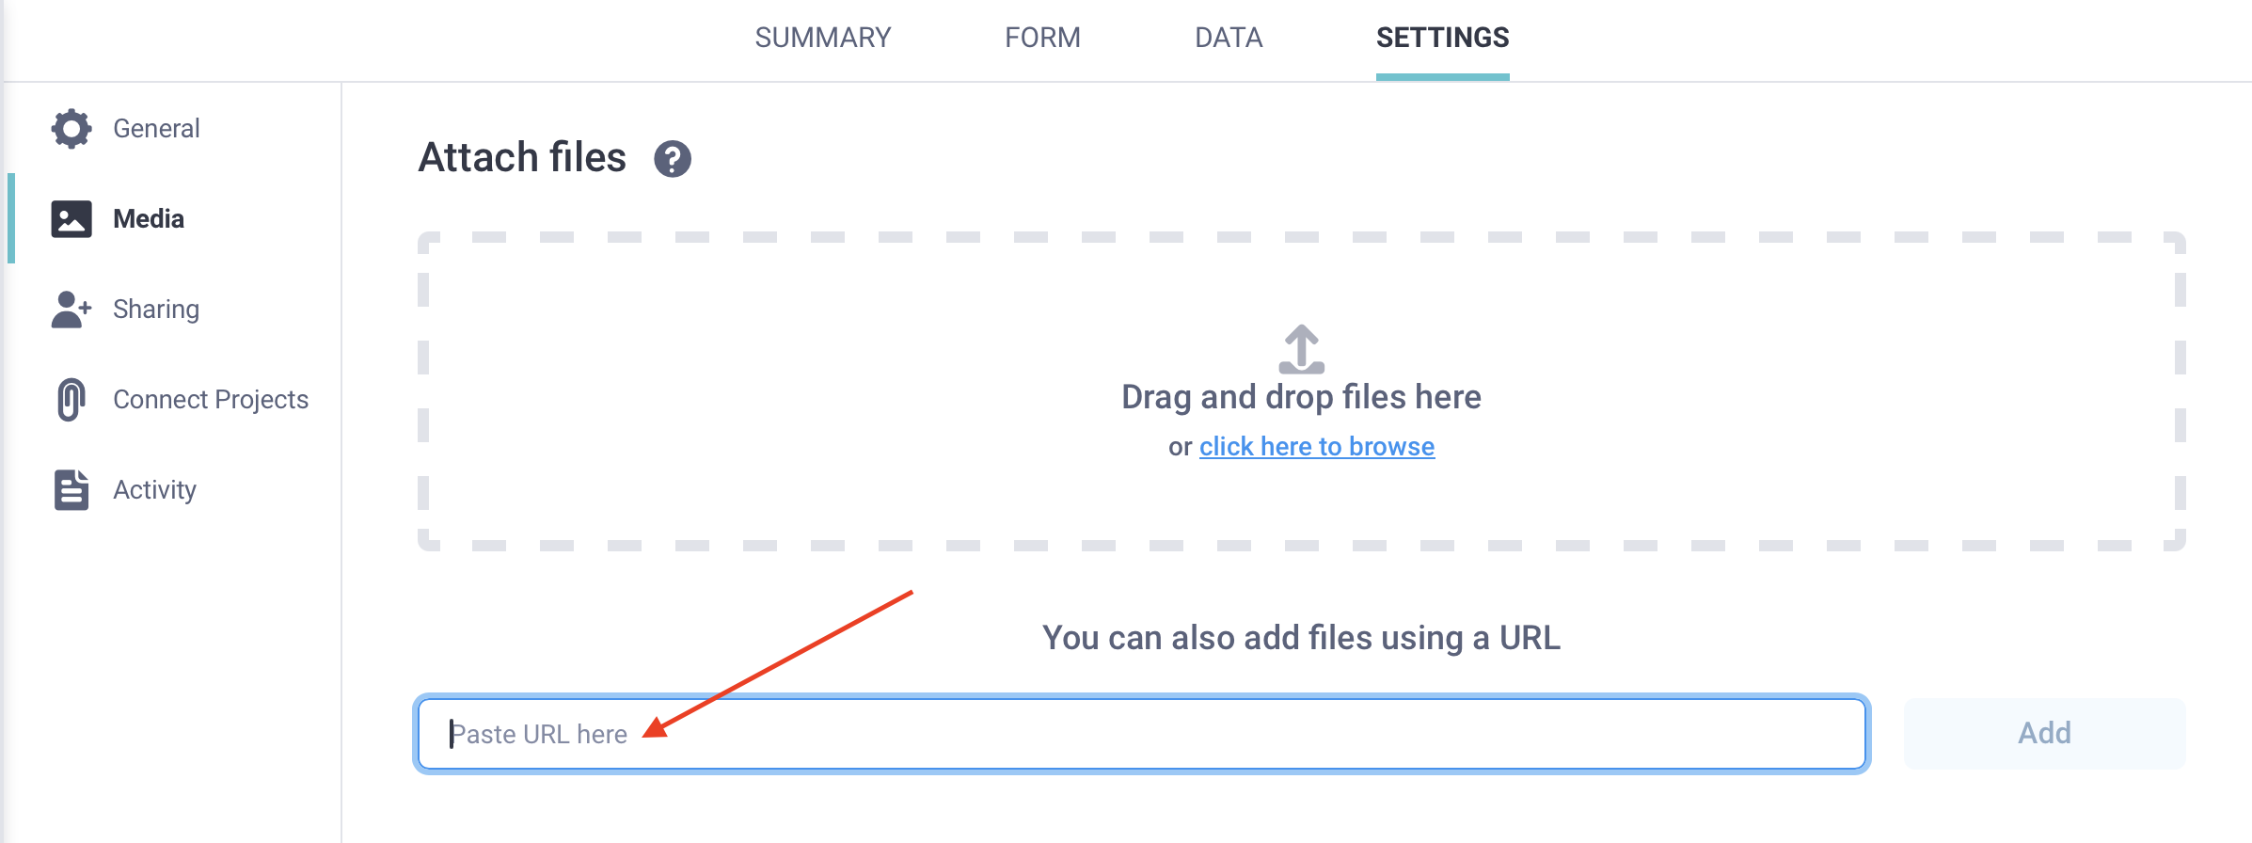Image resolution: width=2252 pixels, height=843 pixels.
Task: Switch to the SUMMARY tab
Action: tap(822, 38)
